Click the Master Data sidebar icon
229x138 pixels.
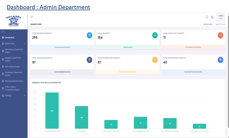tap(3, 44)
